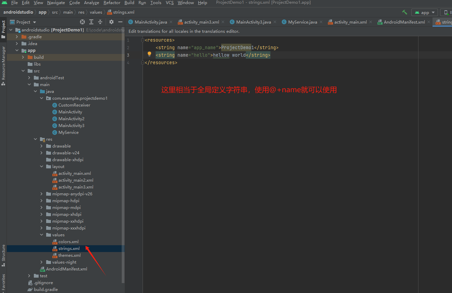The image size is (452, 293).
Task: Expand the androidTest folder
Action: tap(29, 78)
